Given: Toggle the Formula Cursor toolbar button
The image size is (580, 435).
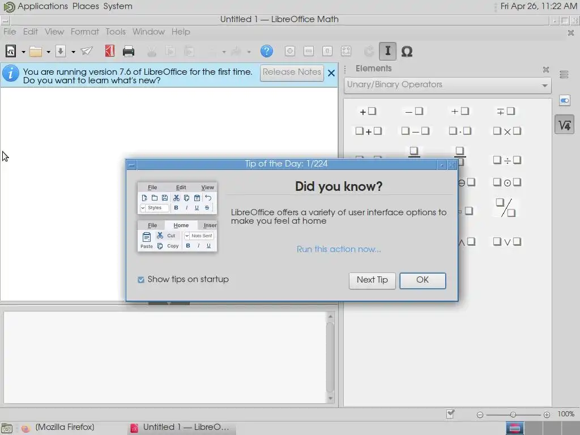Looking at the screenshot, I should point(387,51).
